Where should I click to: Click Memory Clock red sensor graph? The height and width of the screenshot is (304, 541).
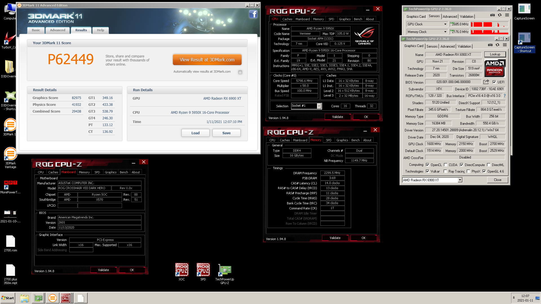click(489, 32)
